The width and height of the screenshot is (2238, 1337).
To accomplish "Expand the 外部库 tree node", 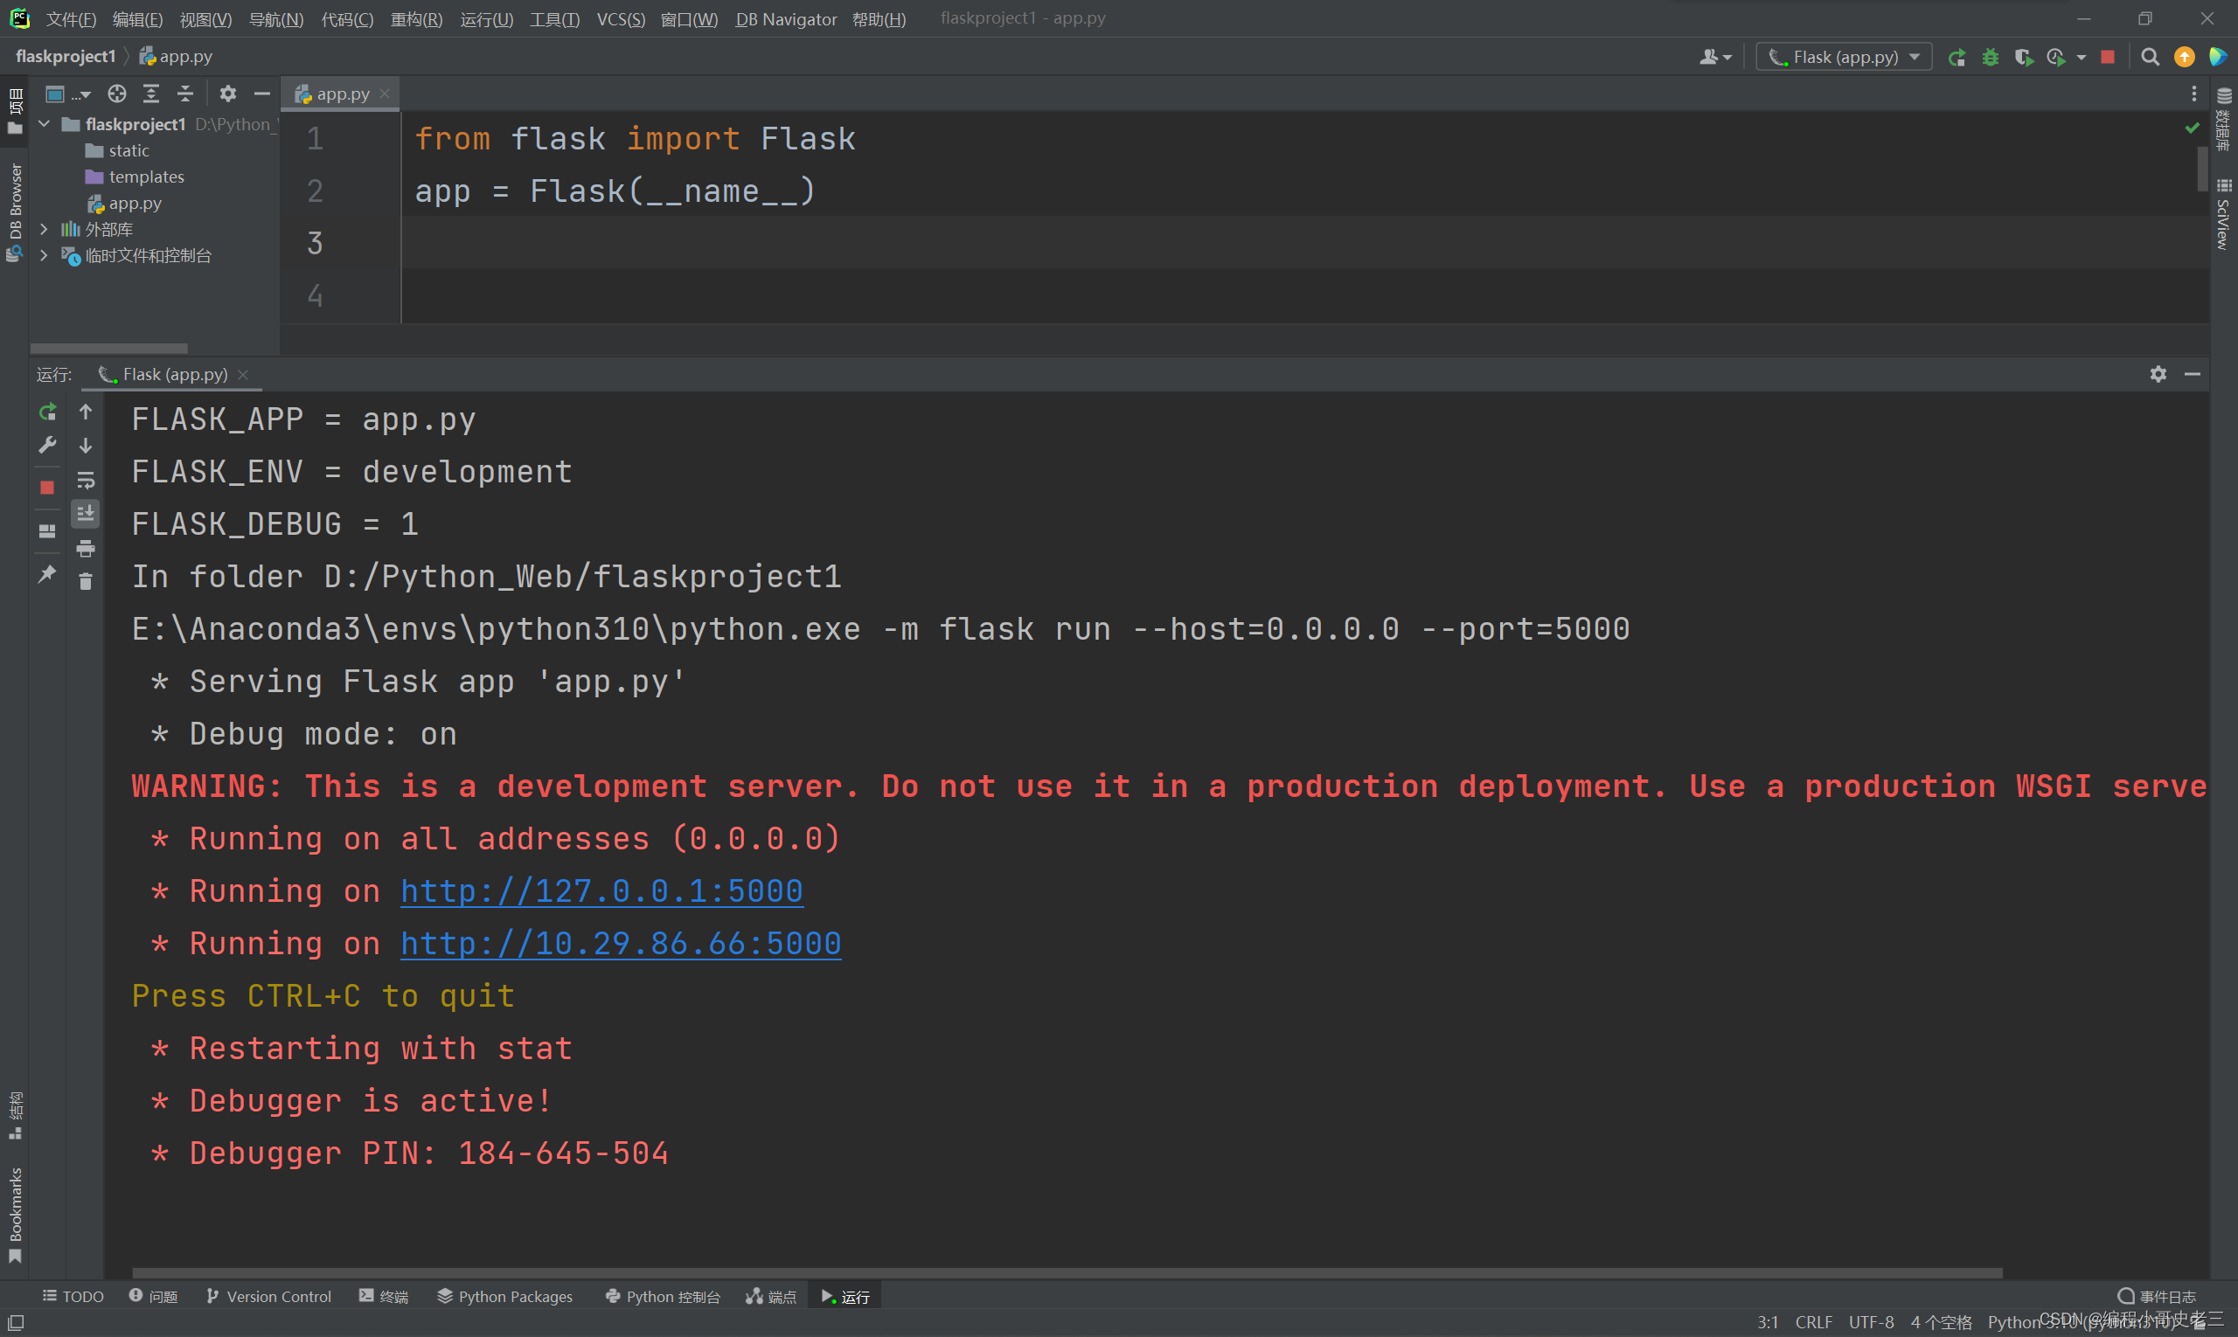I will (x=43, y=229).
